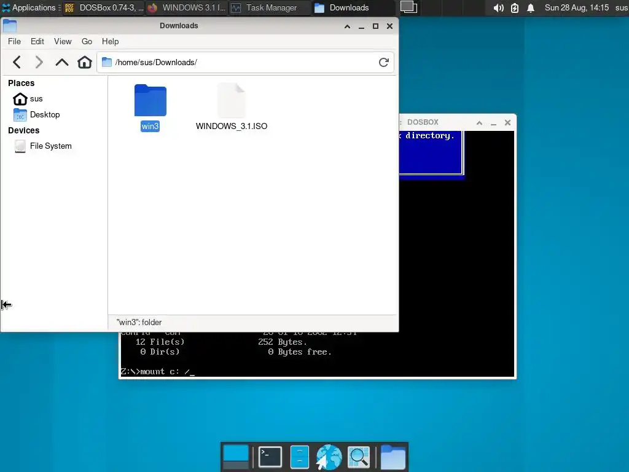Open the clock showing Sun 28 Aug, 14:15
This screenshot has width=629, height=472.
[x=576, y=7]
